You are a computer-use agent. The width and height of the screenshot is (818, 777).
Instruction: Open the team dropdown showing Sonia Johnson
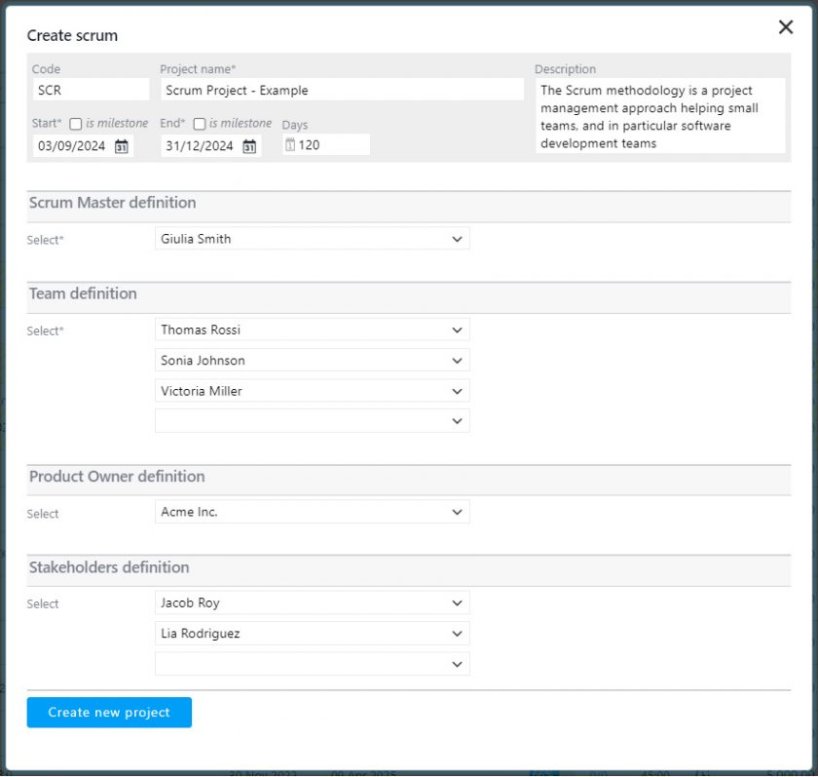[x=456, y=360]
